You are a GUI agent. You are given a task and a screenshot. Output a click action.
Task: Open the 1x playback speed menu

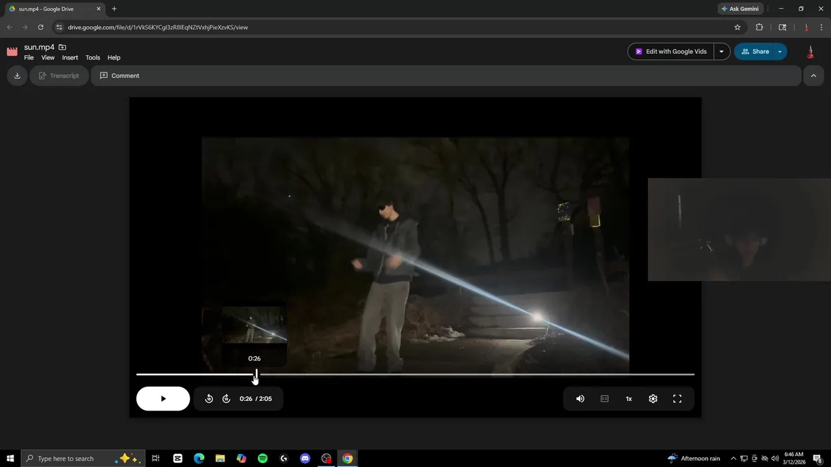coord(628,399)
